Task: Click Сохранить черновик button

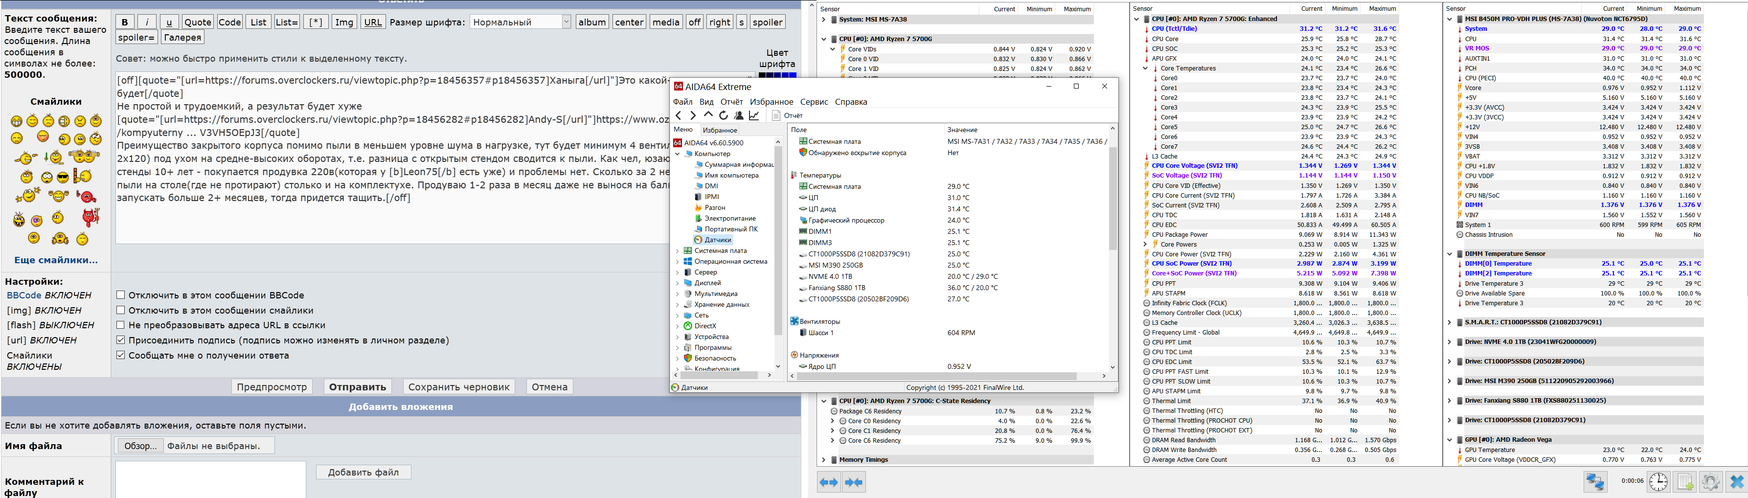Action: [459, 387]
